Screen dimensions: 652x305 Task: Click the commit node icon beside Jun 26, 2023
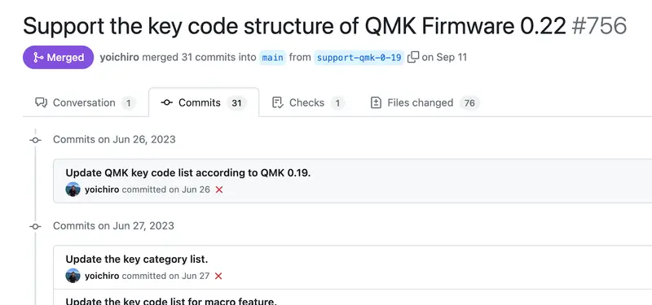[35, 140]
